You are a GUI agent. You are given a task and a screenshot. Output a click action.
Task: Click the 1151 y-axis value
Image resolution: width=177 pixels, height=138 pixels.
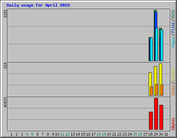point(5,14)
